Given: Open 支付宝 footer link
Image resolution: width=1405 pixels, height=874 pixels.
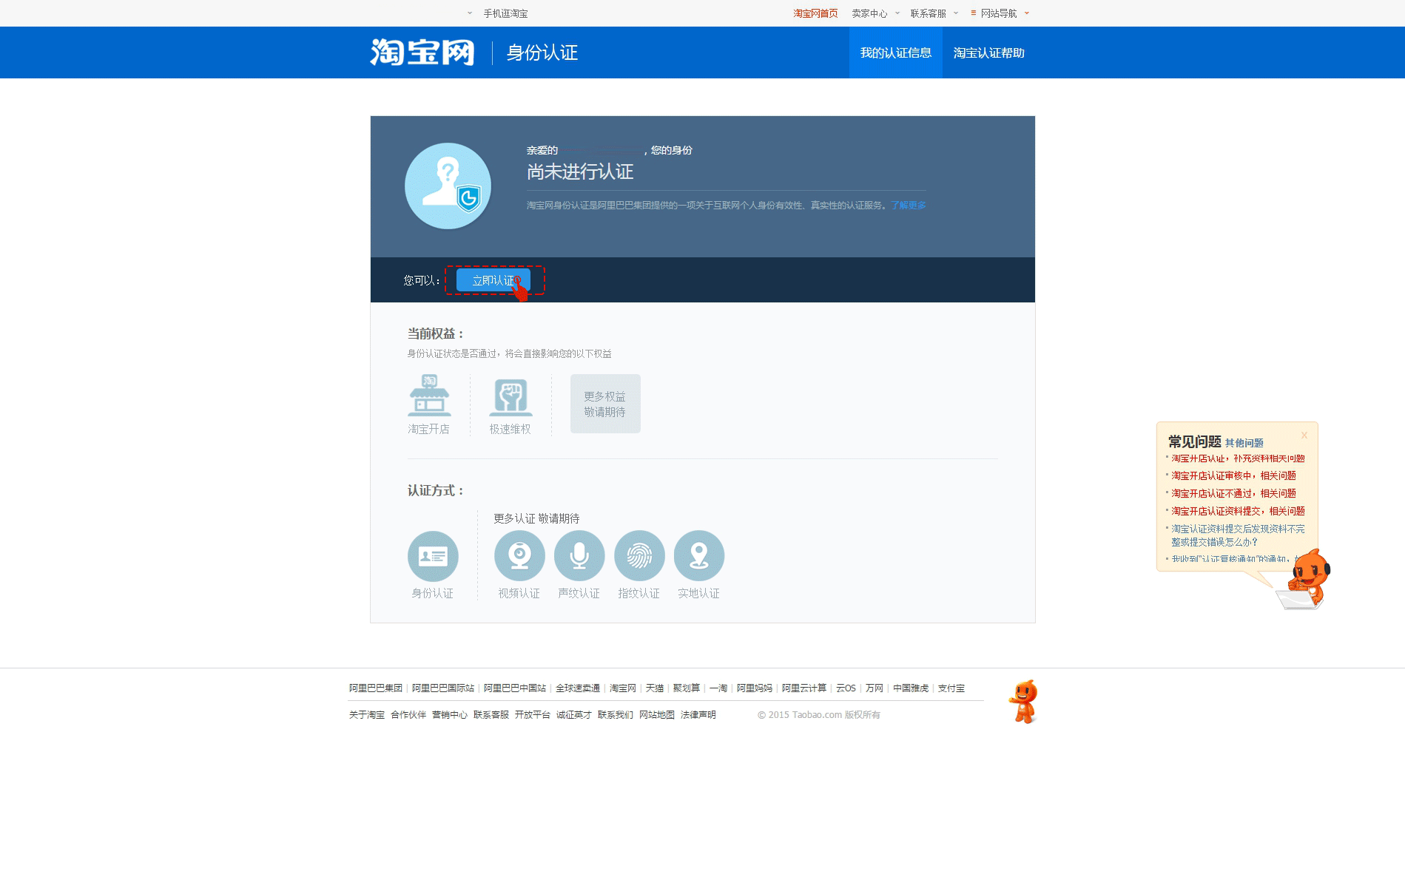Looking at the screenshot, I should coord(951,688).
